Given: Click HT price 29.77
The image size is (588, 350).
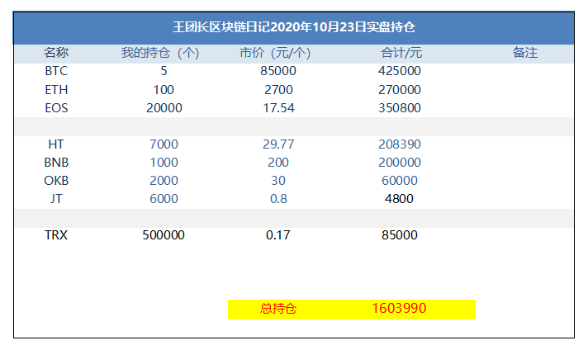Looking at the screenshot, I should pyautogui.click(x=278, y=144).
